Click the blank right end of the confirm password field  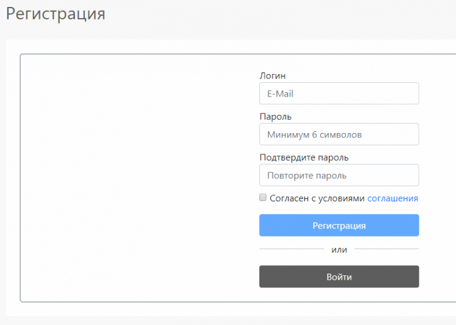point(382,175)
